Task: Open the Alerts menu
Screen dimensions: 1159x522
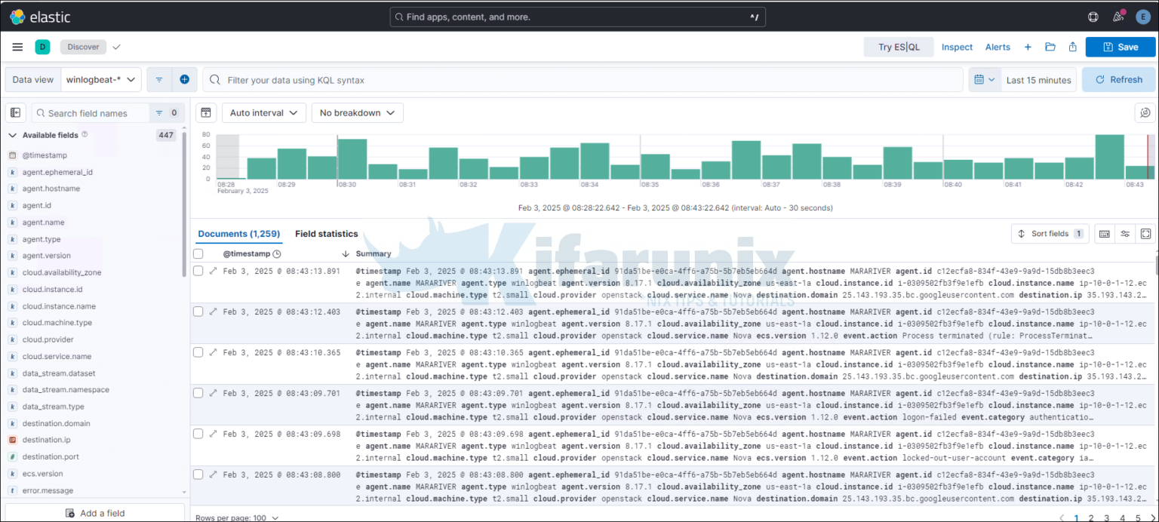Action: [998, 46]
